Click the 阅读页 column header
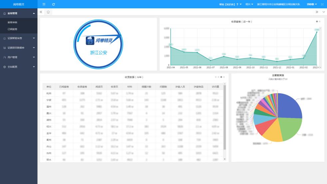327x184 pixels. [x=99, y=87]
